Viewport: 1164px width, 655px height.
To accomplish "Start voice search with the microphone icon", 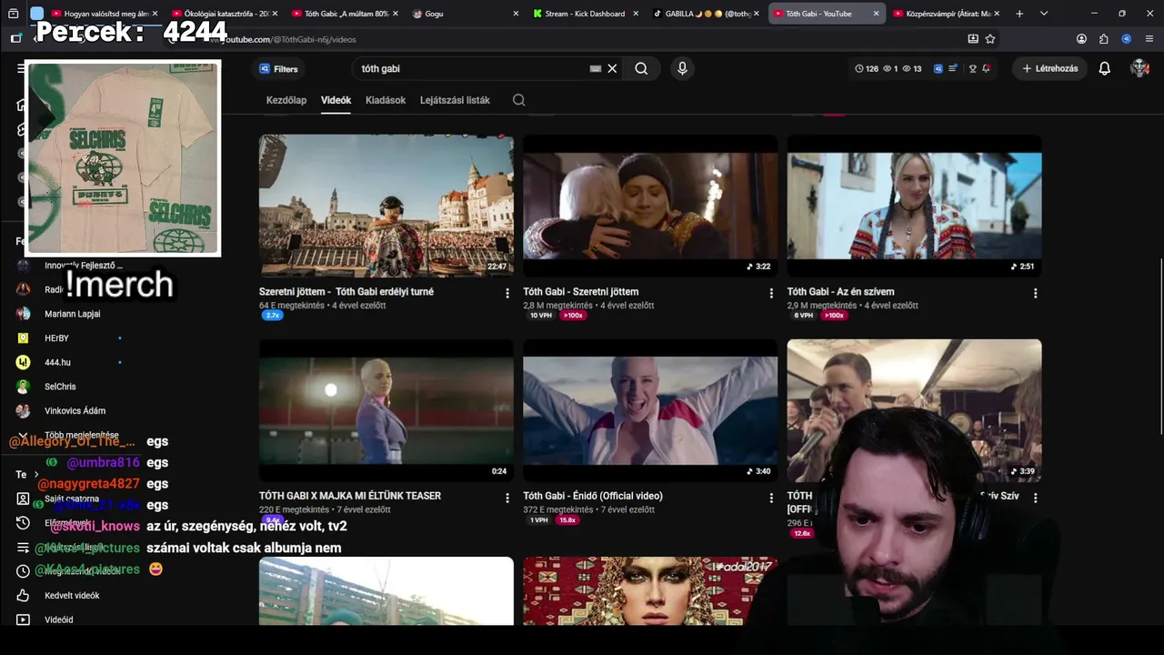I will pyautogui.click(x=682, y=68).
